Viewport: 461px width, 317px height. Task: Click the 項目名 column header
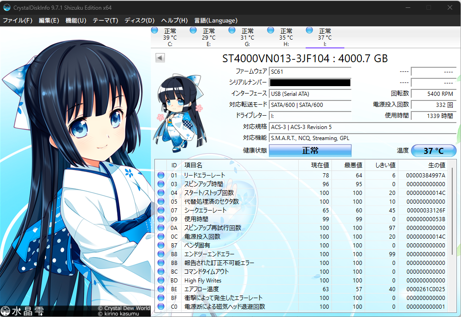coord(240,165)
